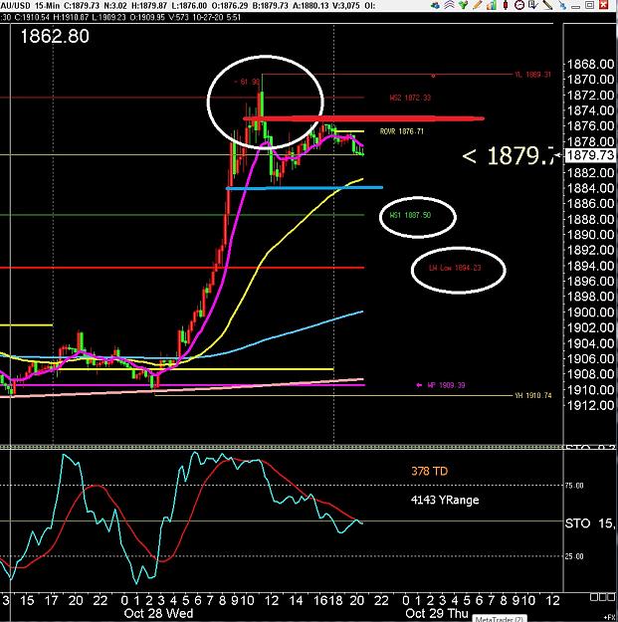Screen dimensions: 618x622
Task: Click the MetaTrader taskbar tooltip
Action: [x=500, y=618]
